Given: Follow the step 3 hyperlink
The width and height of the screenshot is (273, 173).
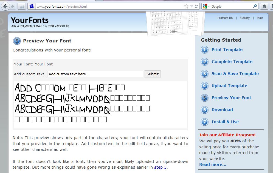Looking at the screenshot, I should 160,167.
